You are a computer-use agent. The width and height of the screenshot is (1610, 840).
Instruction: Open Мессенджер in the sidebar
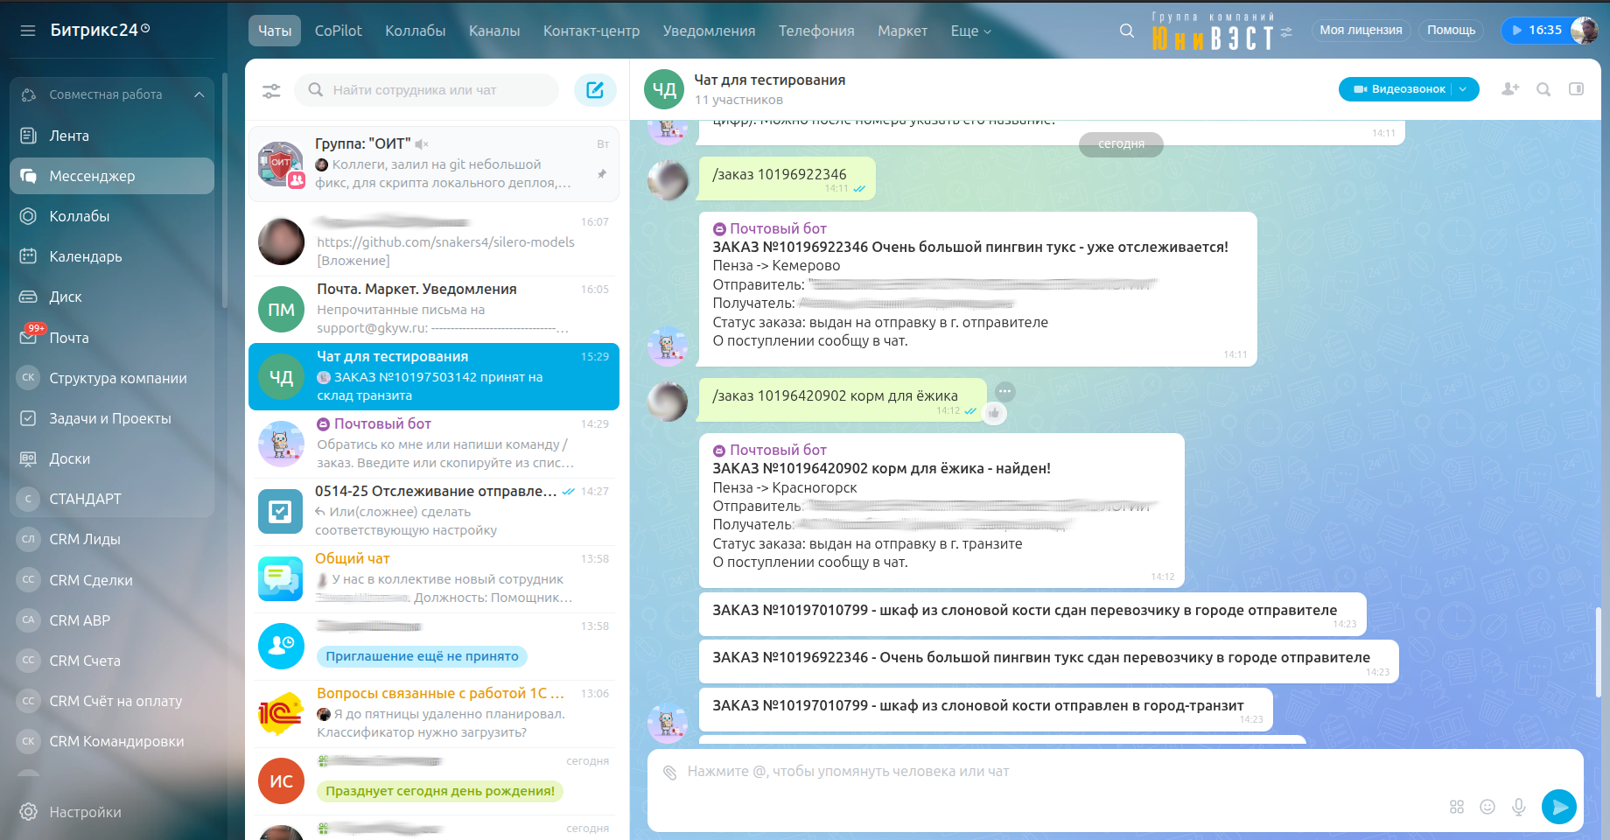tap(112, 176)
